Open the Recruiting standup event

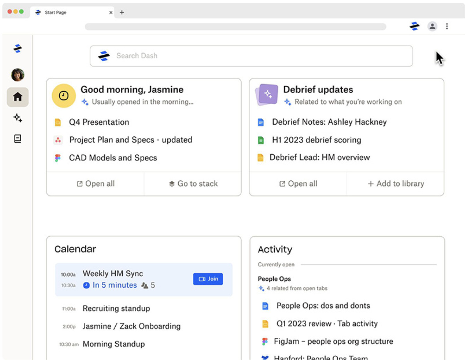(116, 308)
